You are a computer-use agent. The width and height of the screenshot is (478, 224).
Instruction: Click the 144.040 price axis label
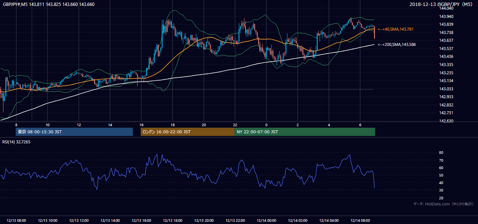[x=446, y=8]
